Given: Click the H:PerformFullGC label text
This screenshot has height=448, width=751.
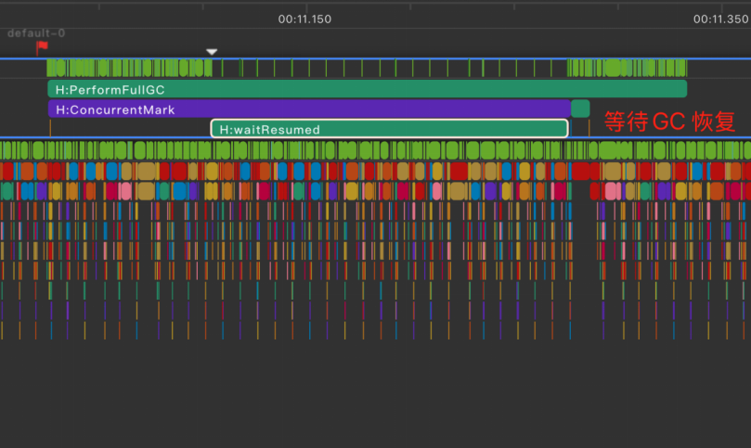Looking at the screenshot, I should 110,90.
